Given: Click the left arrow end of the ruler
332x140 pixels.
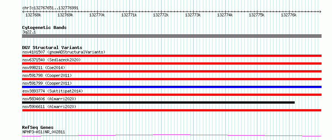Looking at the screenshot, I should 23,12.
